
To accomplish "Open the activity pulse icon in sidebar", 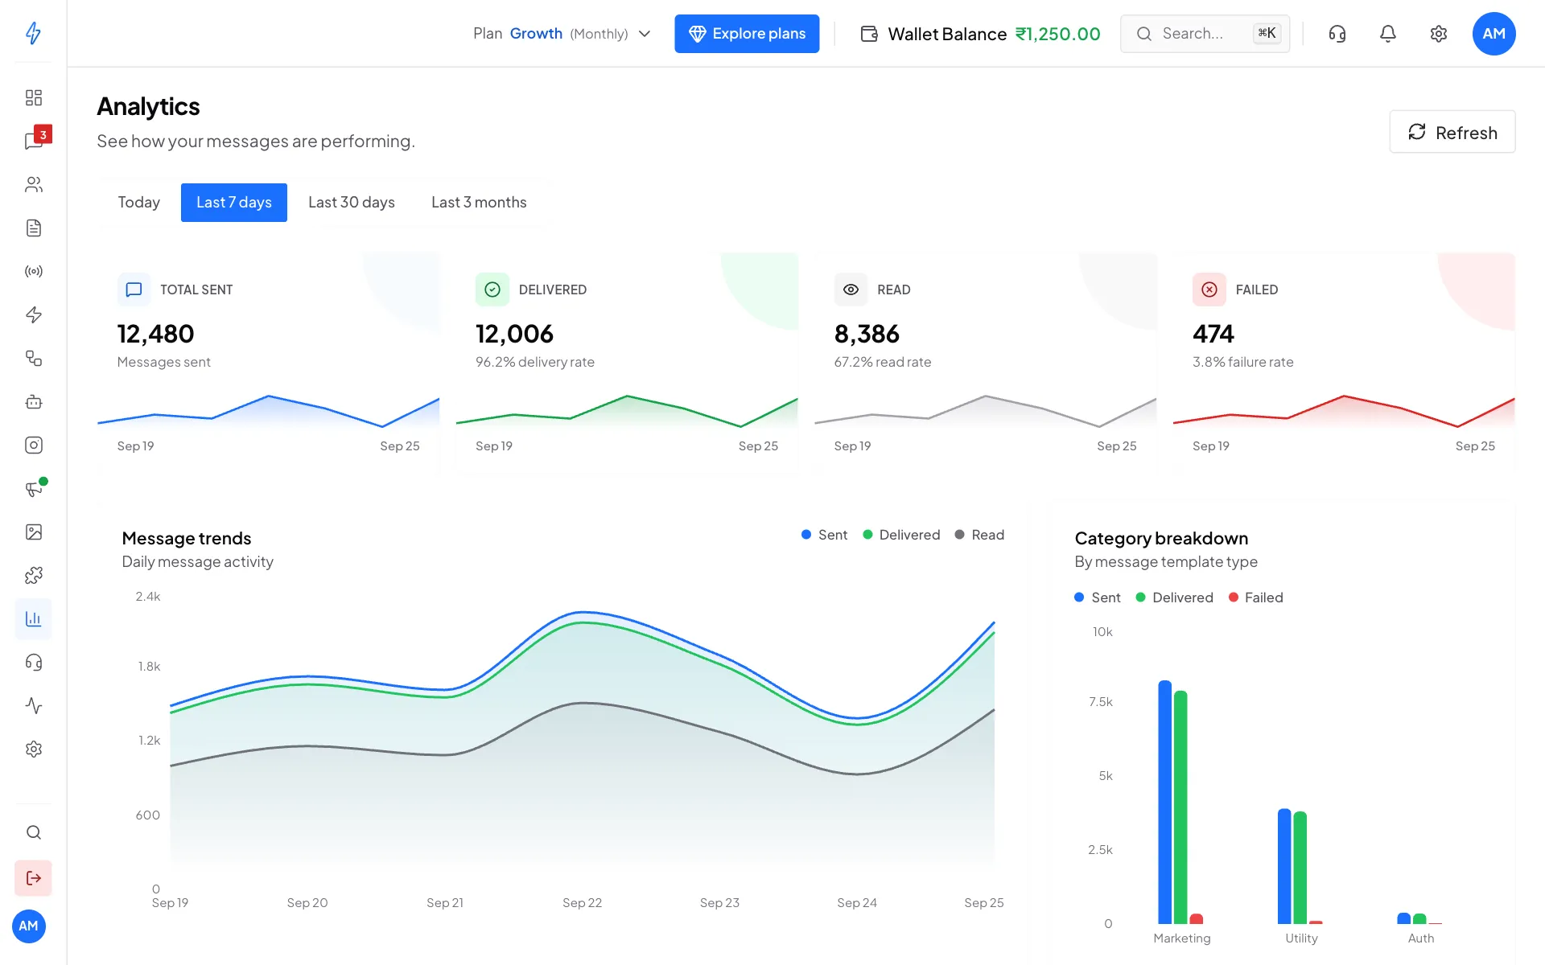I will click(33, 705).
